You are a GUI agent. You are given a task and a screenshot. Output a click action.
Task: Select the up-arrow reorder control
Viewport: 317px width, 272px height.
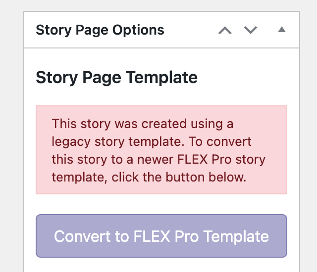coord(225,30)
